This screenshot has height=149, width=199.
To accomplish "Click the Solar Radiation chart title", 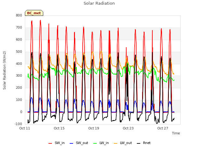I will tap(99, 3).
